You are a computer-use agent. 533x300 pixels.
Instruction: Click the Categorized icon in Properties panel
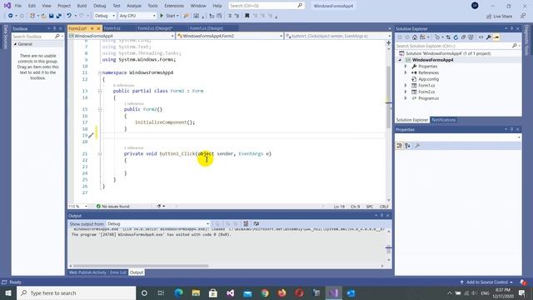[x=400, y=146]
